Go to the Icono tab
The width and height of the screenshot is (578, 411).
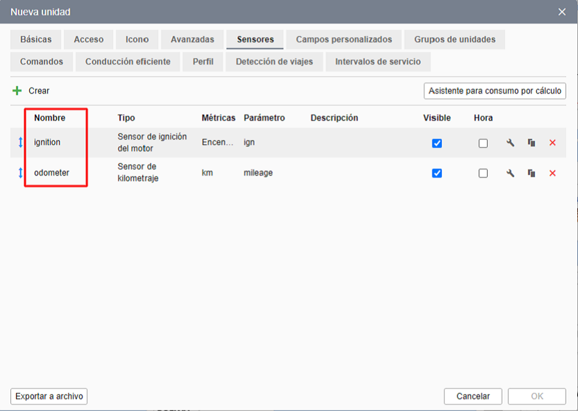tap(137, 40)
